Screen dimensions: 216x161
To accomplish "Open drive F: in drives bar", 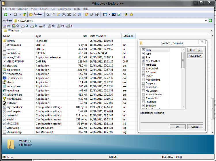I will point(42,26).
